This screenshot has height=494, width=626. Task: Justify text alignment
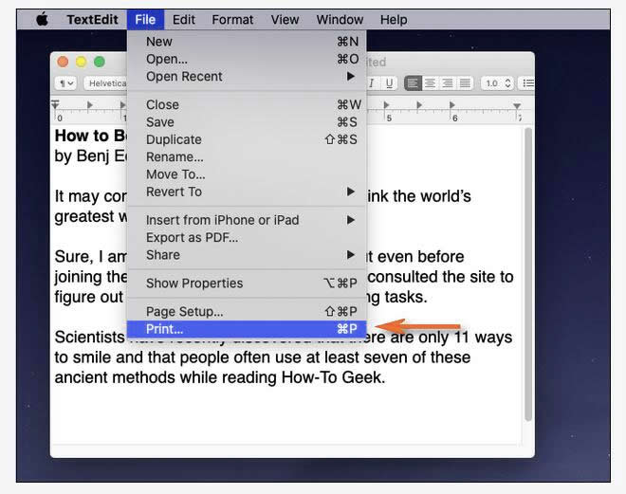click(465, 83)
